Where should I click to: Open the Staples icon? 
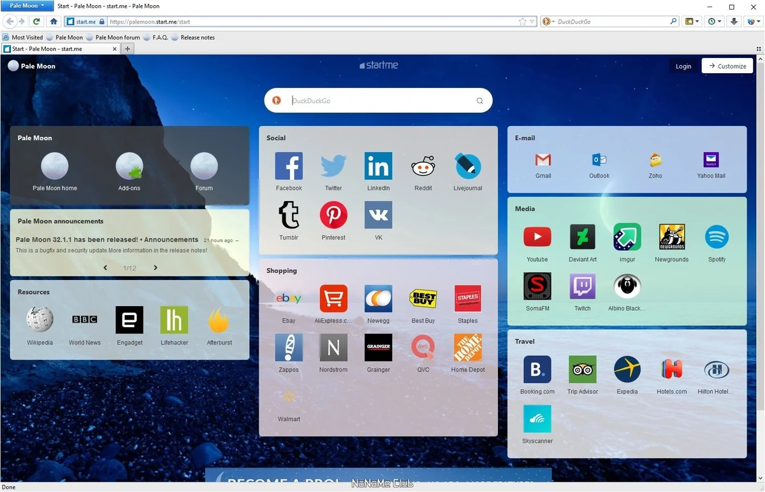(x=468, y=299)
